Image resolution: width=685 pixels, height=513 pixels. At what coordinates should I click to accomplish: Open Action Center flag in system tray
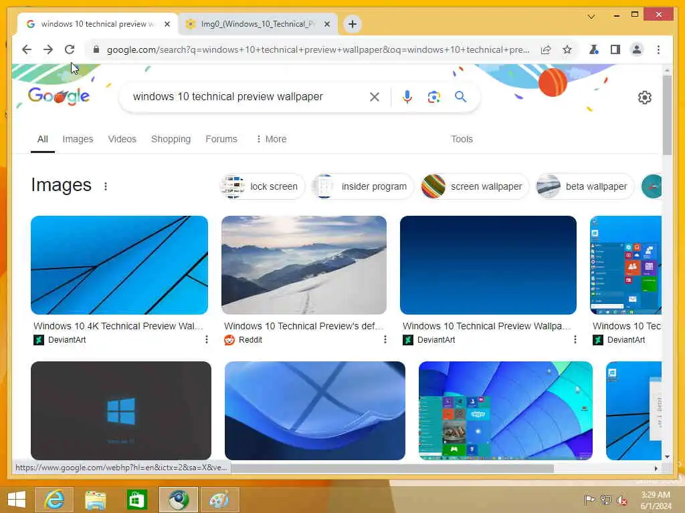[x=589, y=500]
